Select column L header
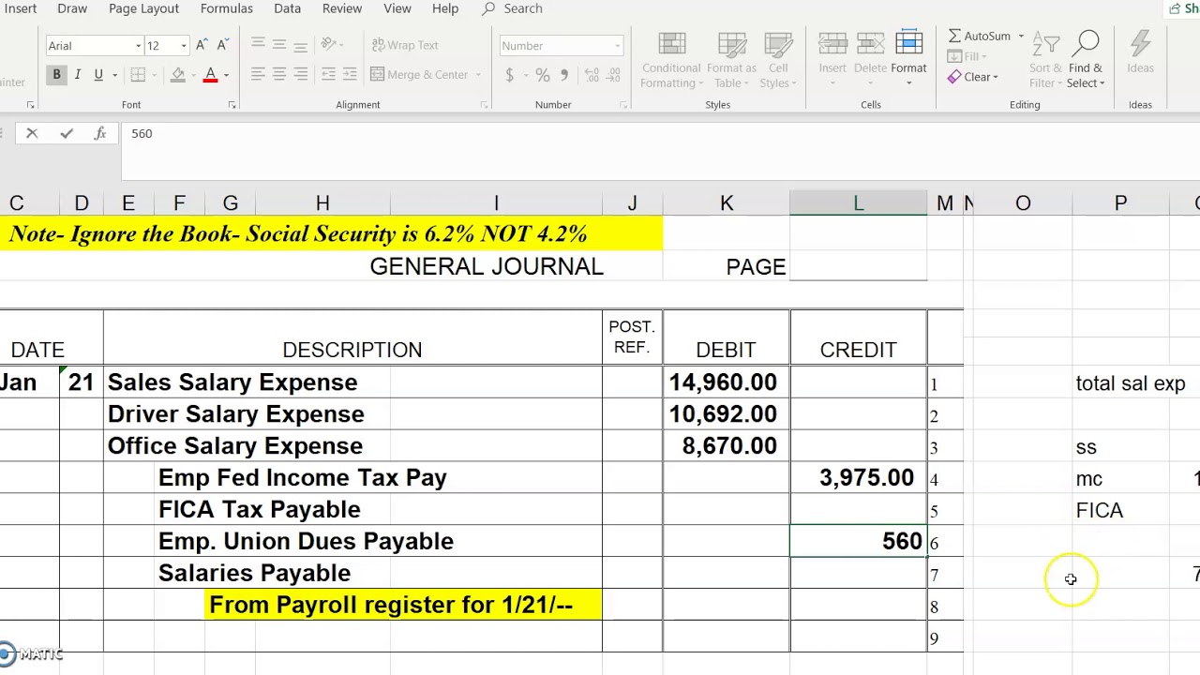1200x675 pixels. [858, 203]
